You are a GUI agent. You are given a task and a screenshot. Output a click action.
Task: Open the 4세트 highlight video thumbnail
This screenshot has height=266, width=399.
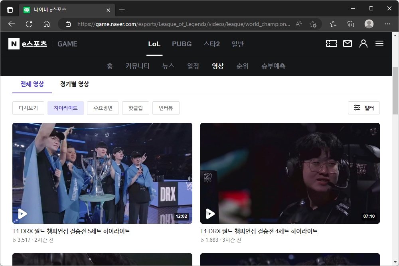(x=290, y=173)
